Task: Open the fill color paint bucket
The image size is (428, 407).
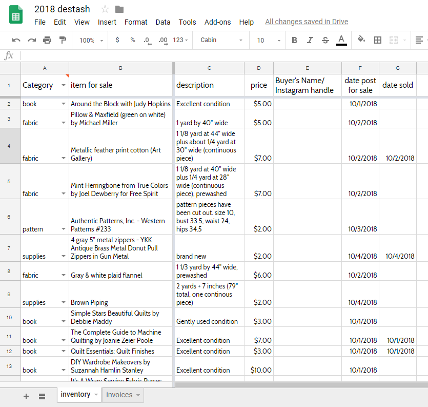Action: coord(361,40)
